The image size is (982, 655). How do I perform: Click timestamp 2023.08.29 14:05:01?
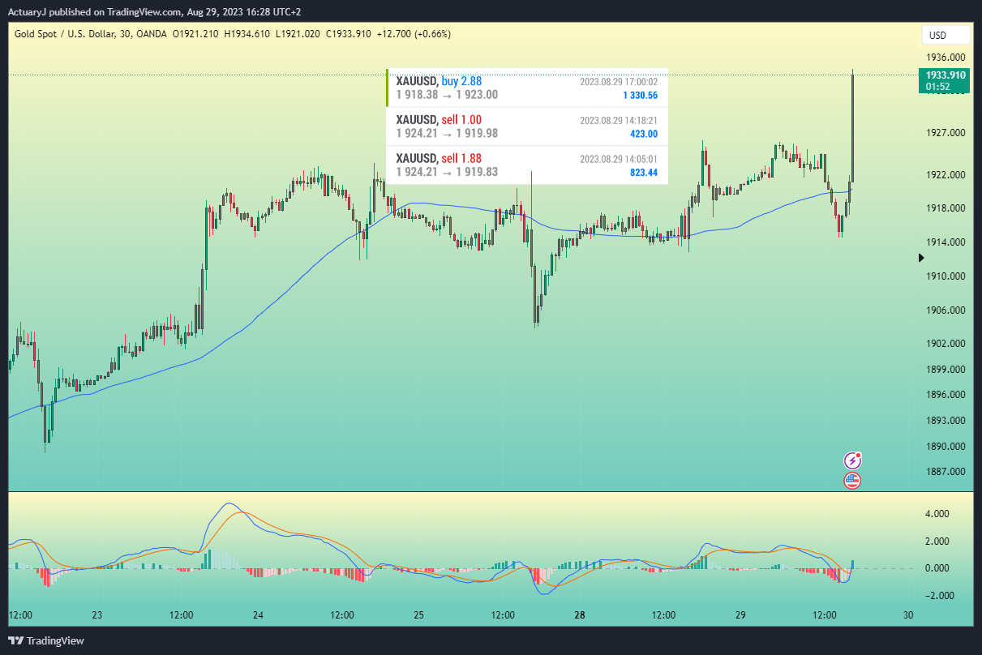[619, 159]
